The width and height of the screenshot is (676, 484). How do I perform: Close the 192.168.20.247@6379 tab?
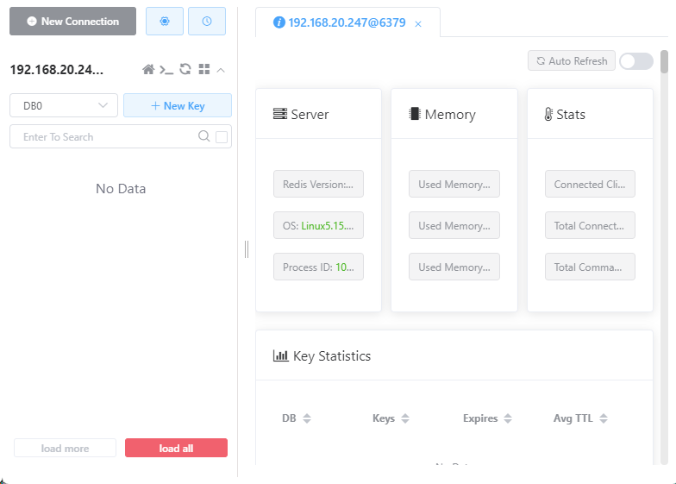[417, 24]
